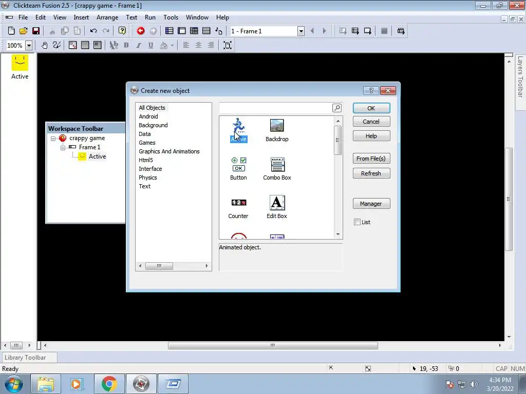
Task: Click the From File(s) button
Action: [x=371, y=159]
